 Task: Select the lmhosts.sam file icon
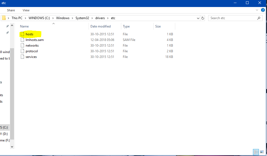(x=22, y=40)
